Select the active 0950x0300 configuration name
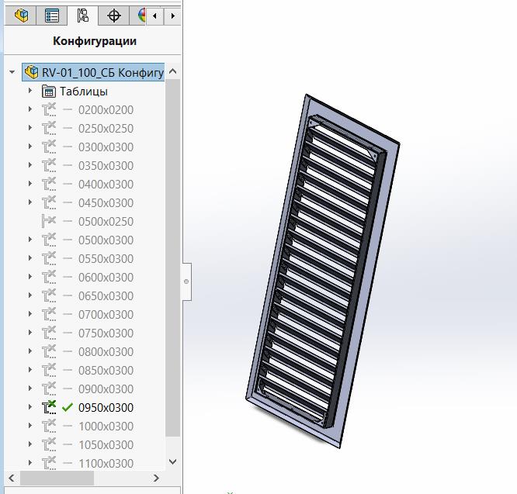Viewport: 517px width, 494px height. 106,408
